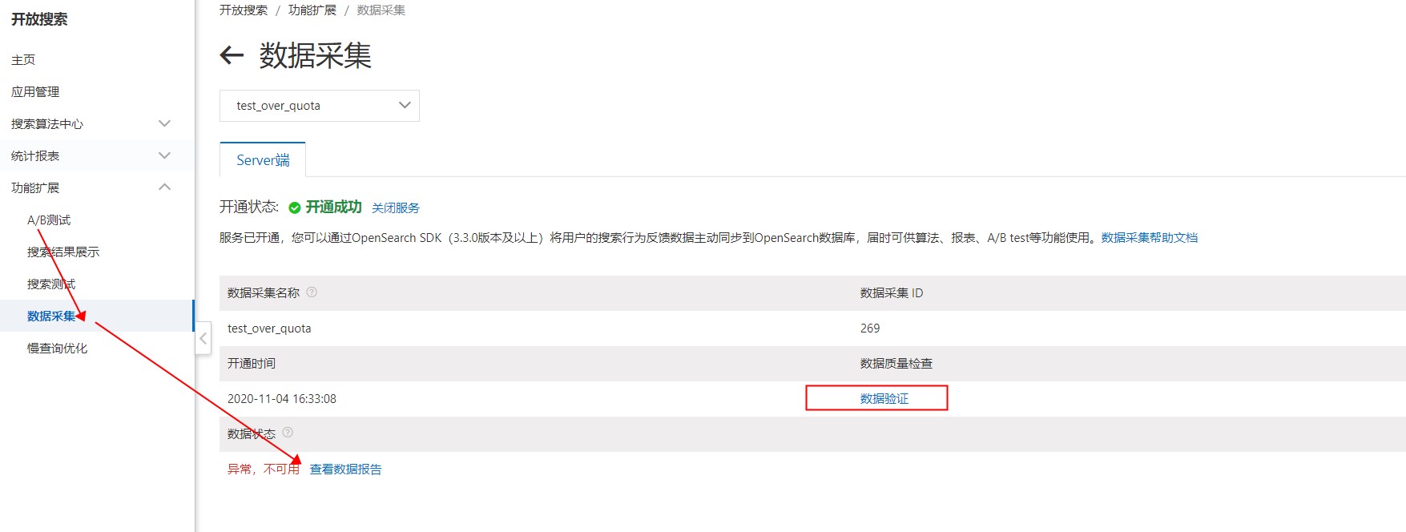This screenshot has height=532, width=1406.
Task: Click data collection ID value 269
Action: [870, 328]
